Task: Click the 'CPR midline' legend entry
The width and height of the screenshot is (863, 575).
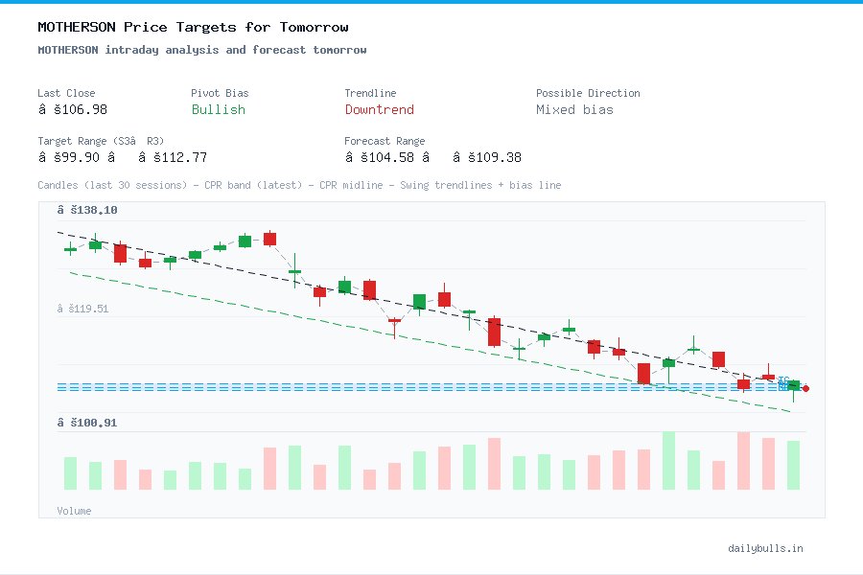Action: [x=349, y=185]
